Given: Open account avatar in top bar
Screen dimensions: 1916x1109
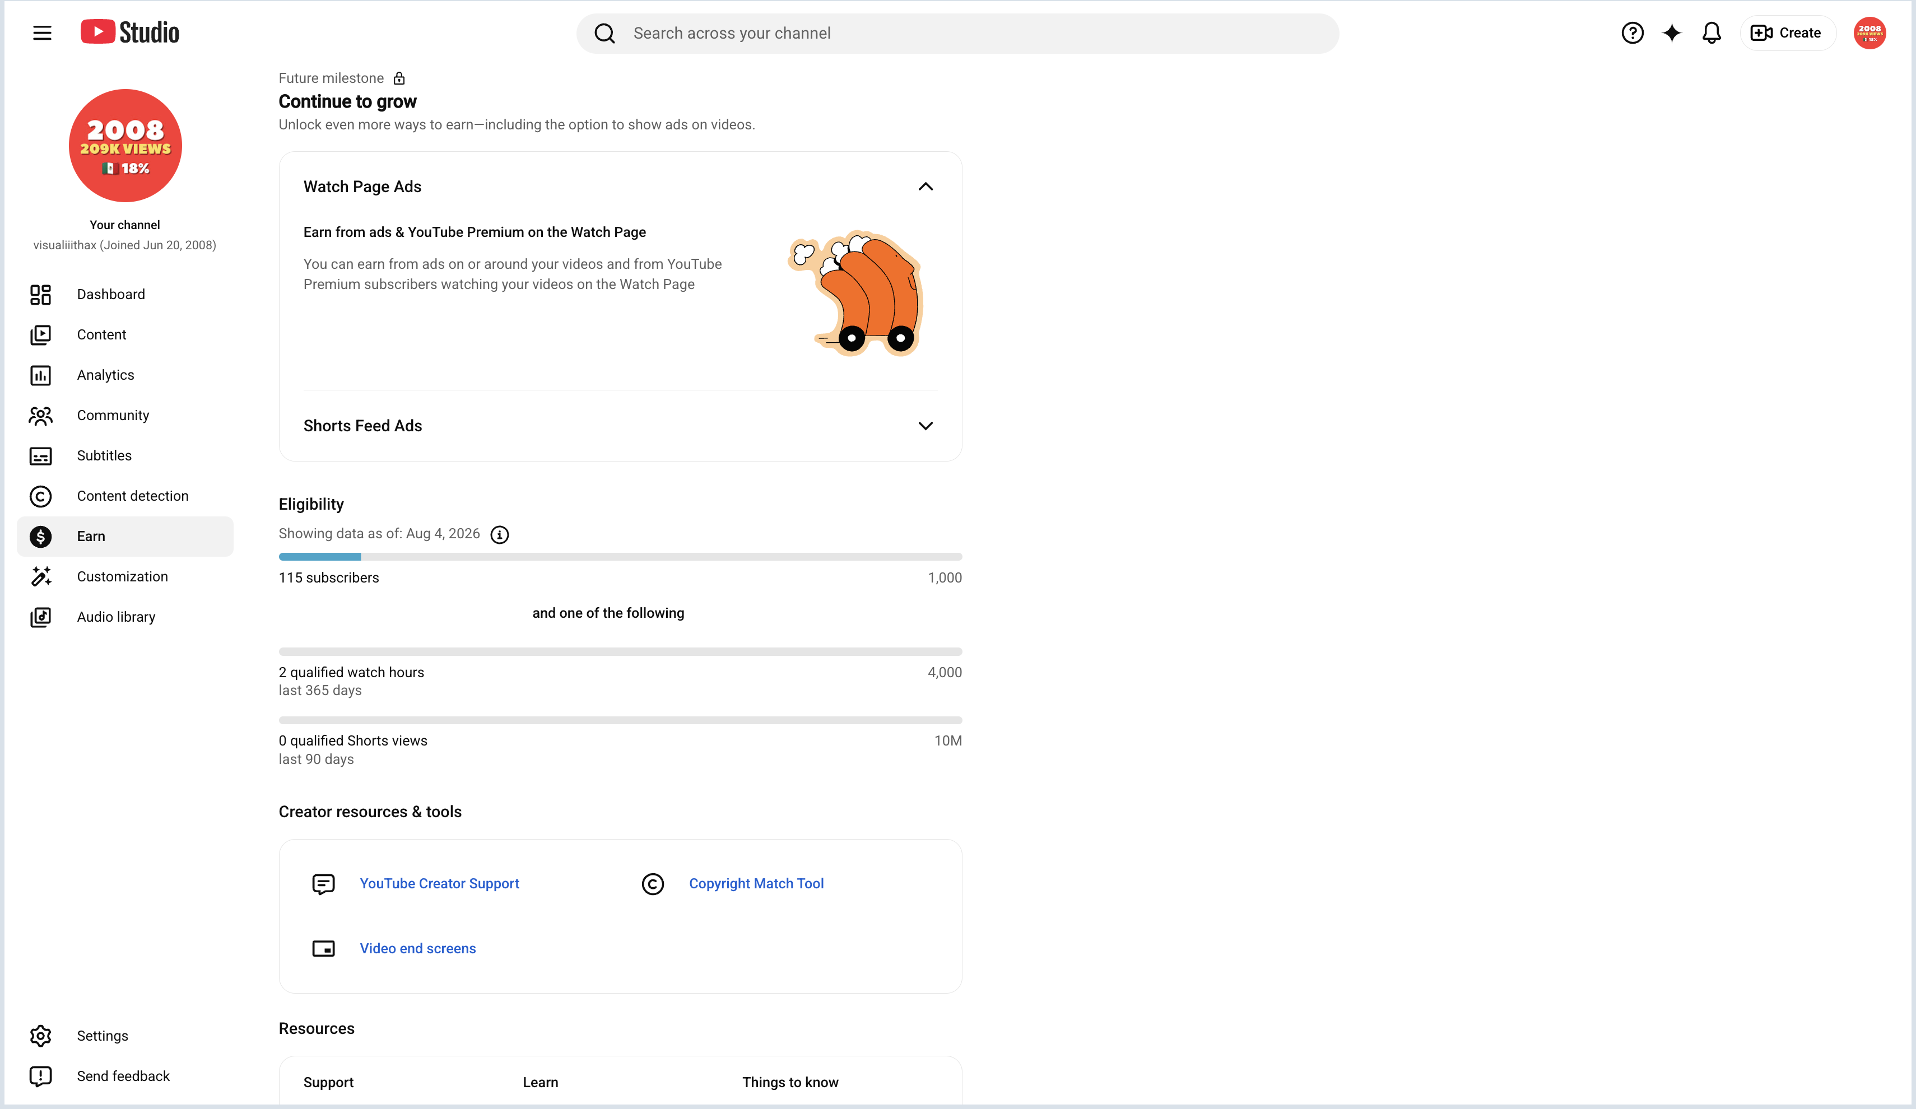Looking at the screenshot, I should pos(1870,32).
